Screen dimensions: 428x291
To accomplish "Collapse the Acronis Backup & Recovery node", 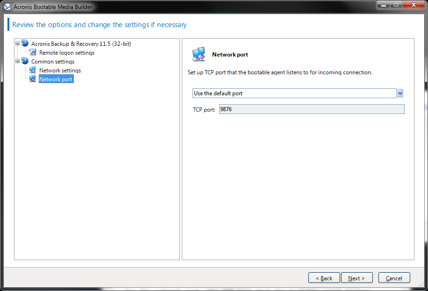I will [x=17, y=43].
